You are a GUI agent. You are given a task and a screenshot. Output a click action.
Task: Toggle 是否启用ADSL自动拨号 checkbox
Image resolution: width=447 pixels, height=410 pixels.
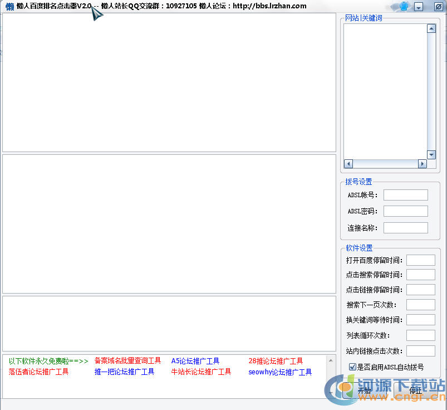[353, 367]
